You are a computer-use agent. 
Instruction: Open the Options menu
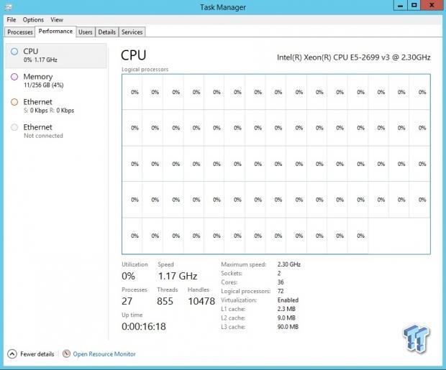pos(33,19)
